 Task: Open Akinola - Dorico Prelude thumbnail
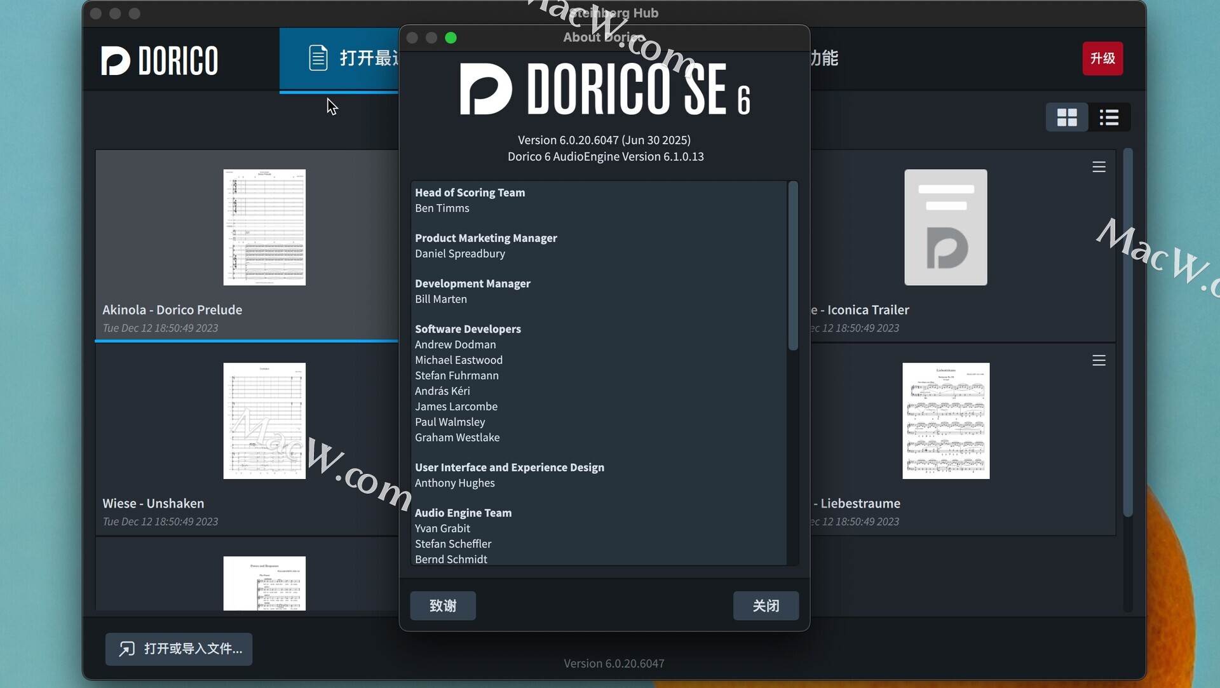coord(264,227)
